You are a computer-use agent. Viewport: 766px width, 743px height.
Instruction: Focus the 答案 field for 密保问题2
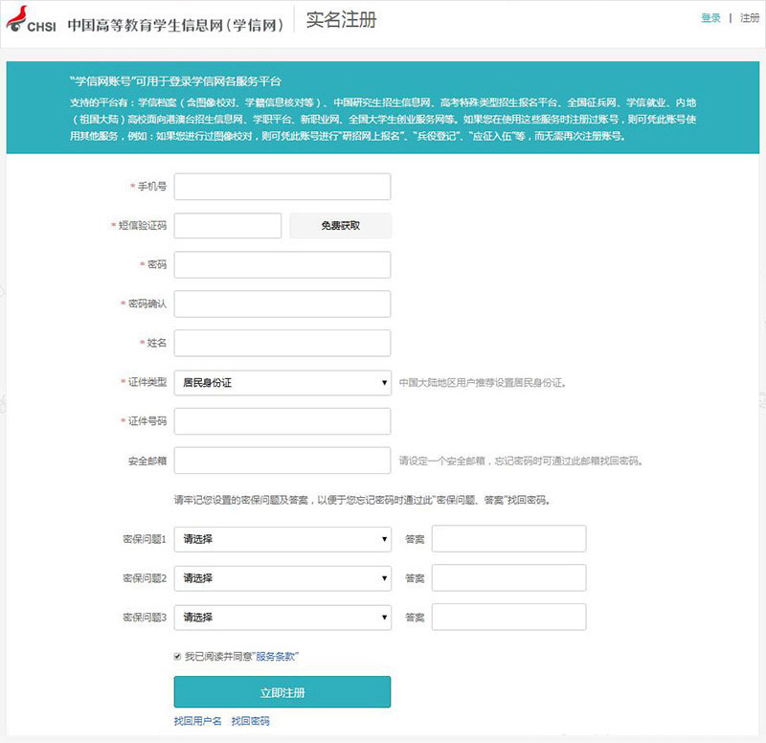pyautogui.click(x=509, y=578)
